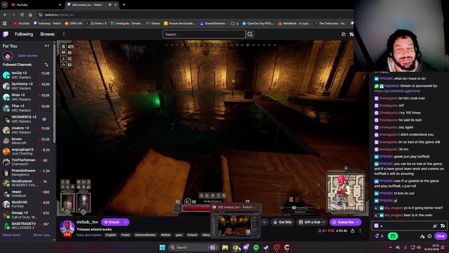The image size is (449, 253).
Task: Send message with Chat button
Action: 441,236
